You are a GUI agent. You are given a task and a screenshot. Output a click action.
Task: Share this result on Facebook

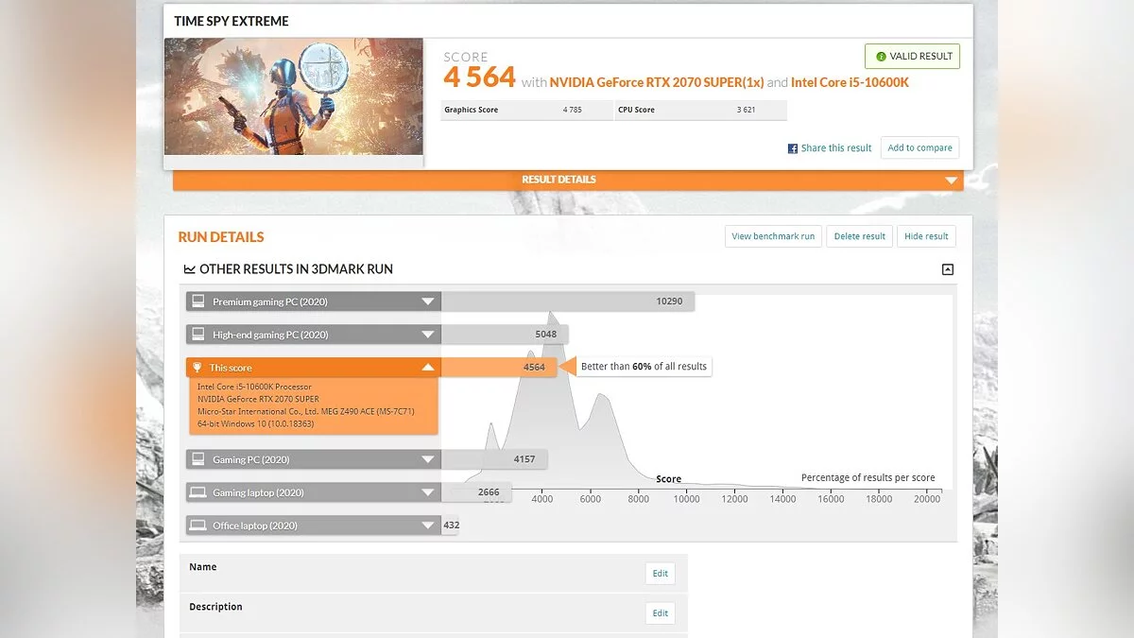pos(830,148)
